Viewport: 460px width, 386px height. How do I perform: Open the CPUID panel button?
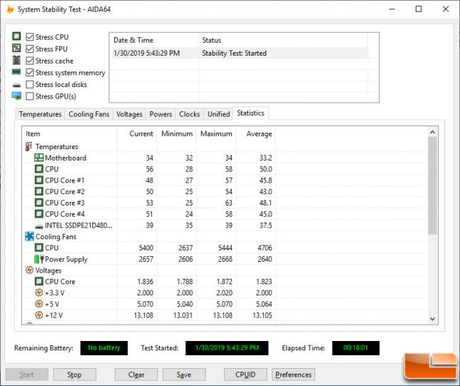coord(245,375)
